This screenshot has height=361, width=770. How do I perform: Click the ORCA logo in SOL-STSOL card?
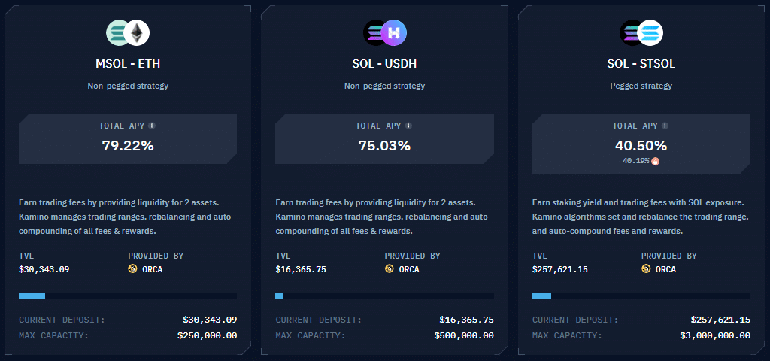click(x=646, y=268)
